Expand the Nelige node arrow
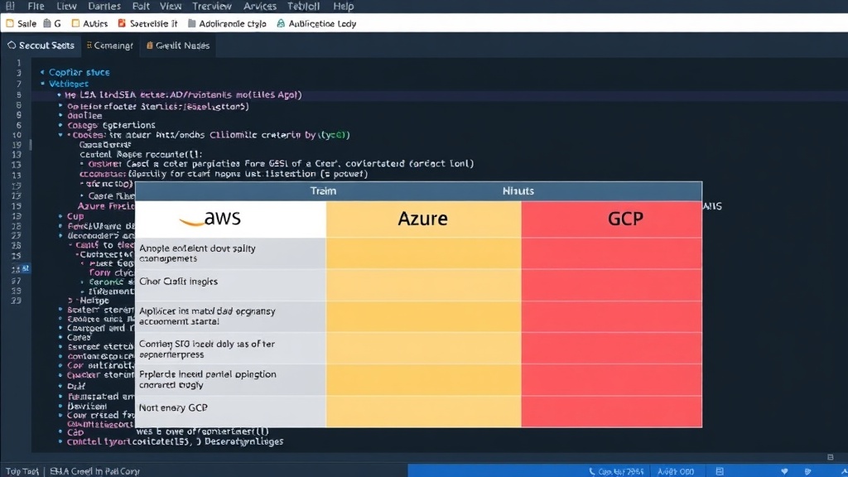 [70, 300]
